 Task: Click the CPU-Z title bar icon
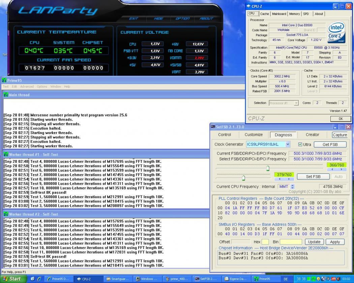point(249,6)
